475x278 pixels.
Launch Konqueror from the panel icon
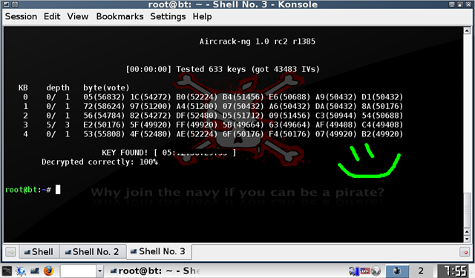(x=21, y=271)
